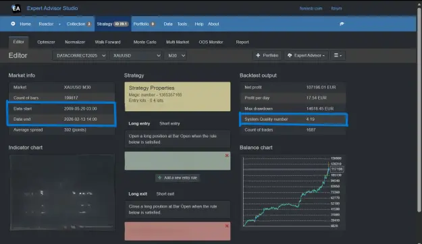Image resolution: width=422 pixels, height=244 pixels.
Task: Click the Expert Advisor export icon
Action: pos(290,55)
